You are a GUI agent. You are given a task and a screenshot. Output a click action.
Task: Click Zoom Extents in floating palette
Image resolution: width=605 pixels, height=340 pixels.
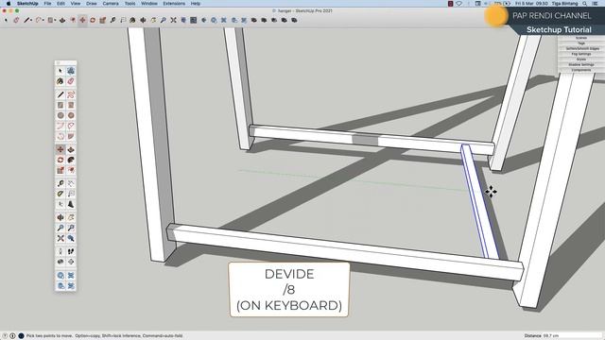coord(60,239)
